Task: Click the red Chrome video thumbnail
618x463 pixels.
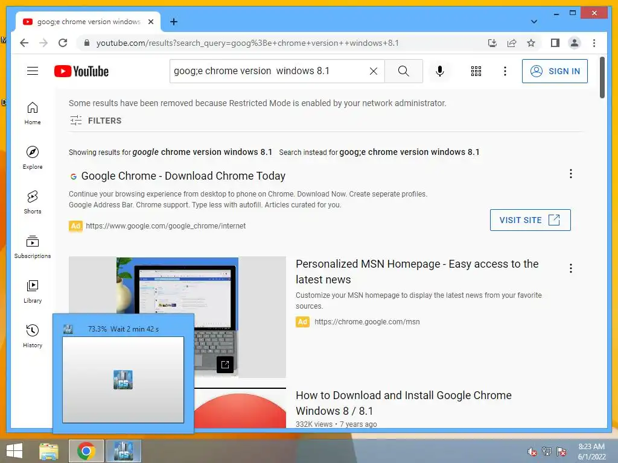Action: tap(240, 408)
